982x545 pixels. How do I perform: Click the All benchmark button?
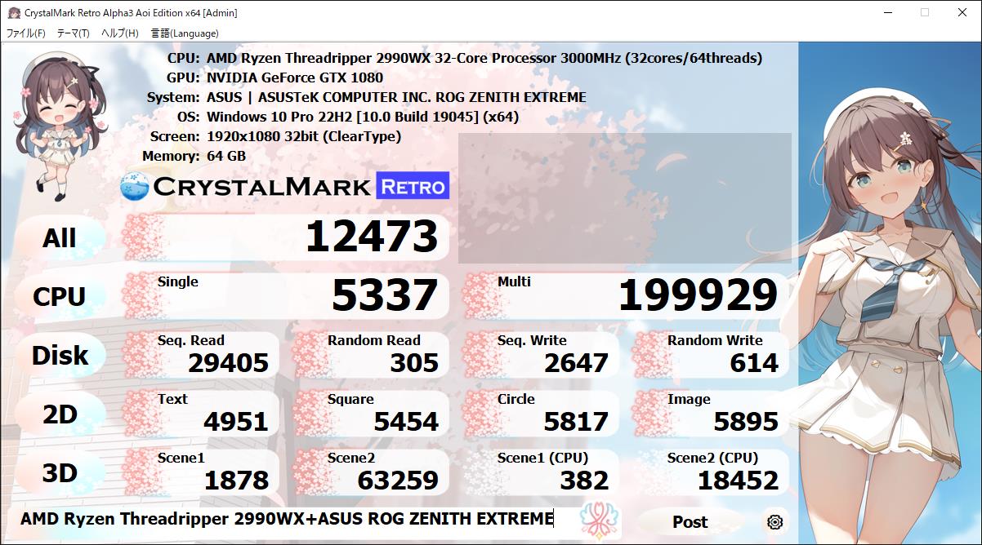[60, 238]
